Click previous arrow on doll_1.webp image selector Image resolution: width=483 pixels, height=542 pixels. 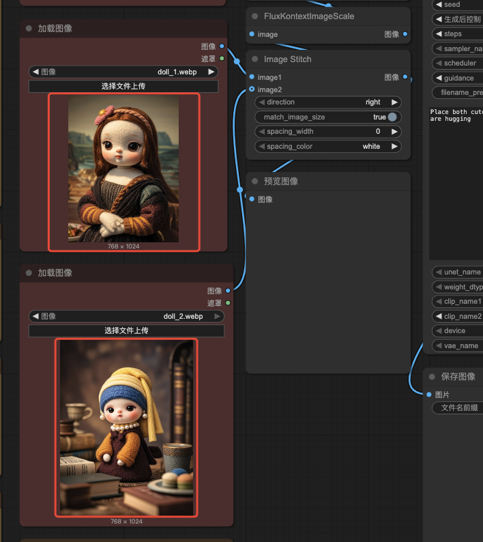(35, 72)
